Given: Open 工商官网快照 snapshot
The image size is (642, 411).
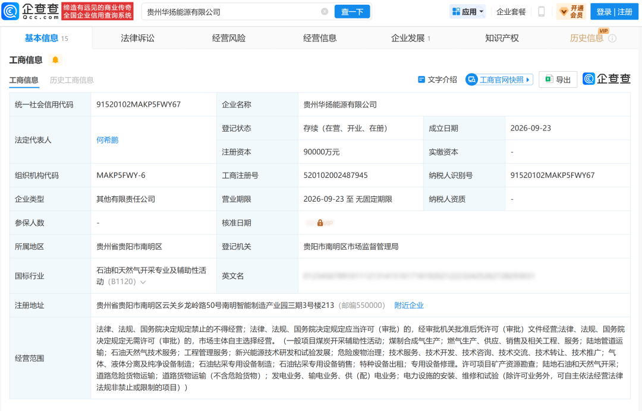Looking at the screenshot, I should 499,79.
